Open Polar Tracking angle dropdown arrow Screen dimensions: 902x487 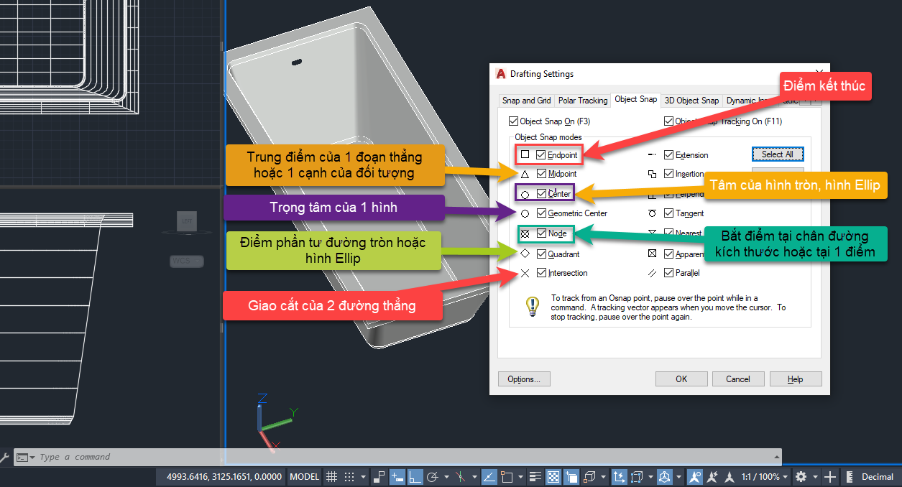tap(446, 476)
